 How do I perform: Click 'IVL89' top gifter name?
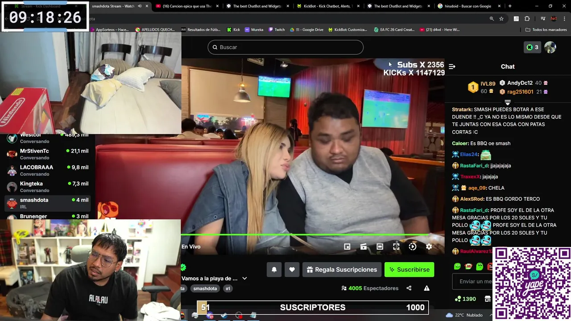pyautogui.click(x=488, y=84)
